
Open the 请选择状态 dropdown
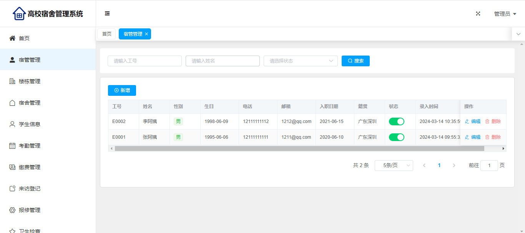301,61
